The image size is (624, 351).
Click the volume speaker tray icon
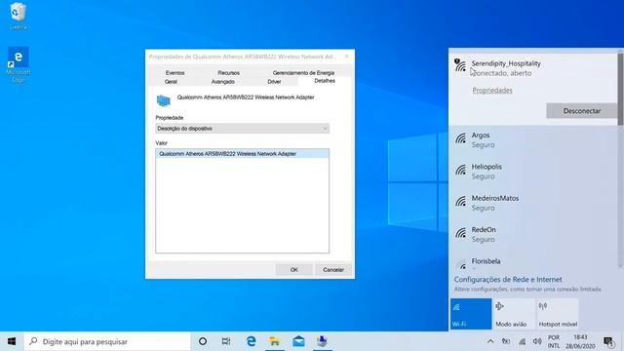(537, 341)
